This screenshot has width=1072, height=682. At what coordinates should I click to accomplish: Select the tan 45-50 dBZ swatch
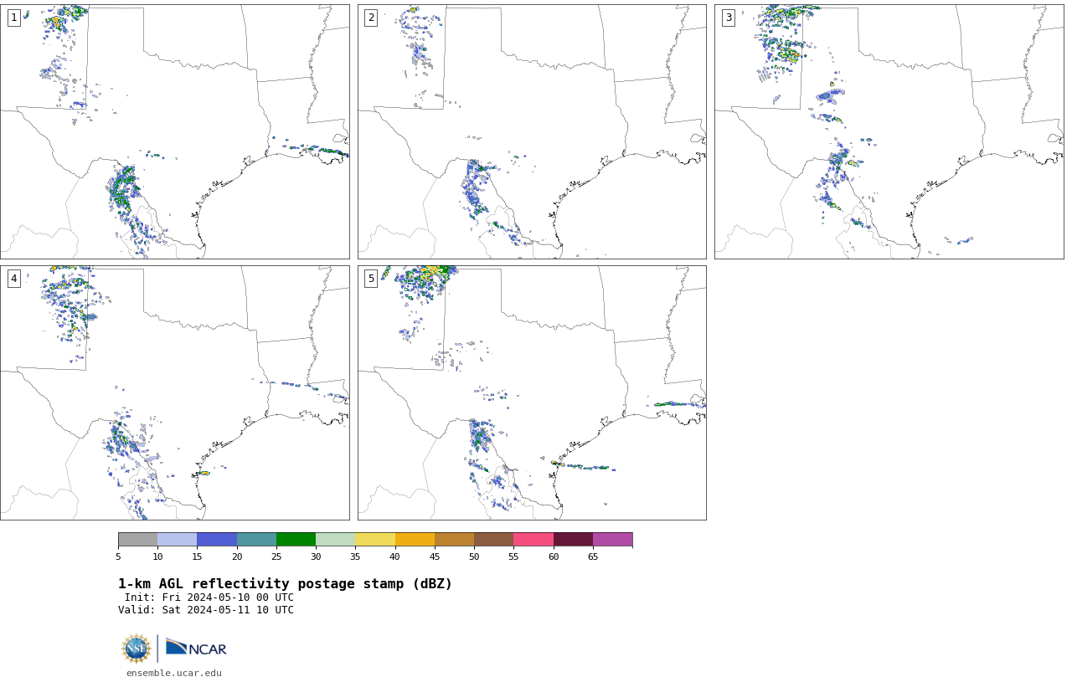pyautogui.click(x=454, y=539)
